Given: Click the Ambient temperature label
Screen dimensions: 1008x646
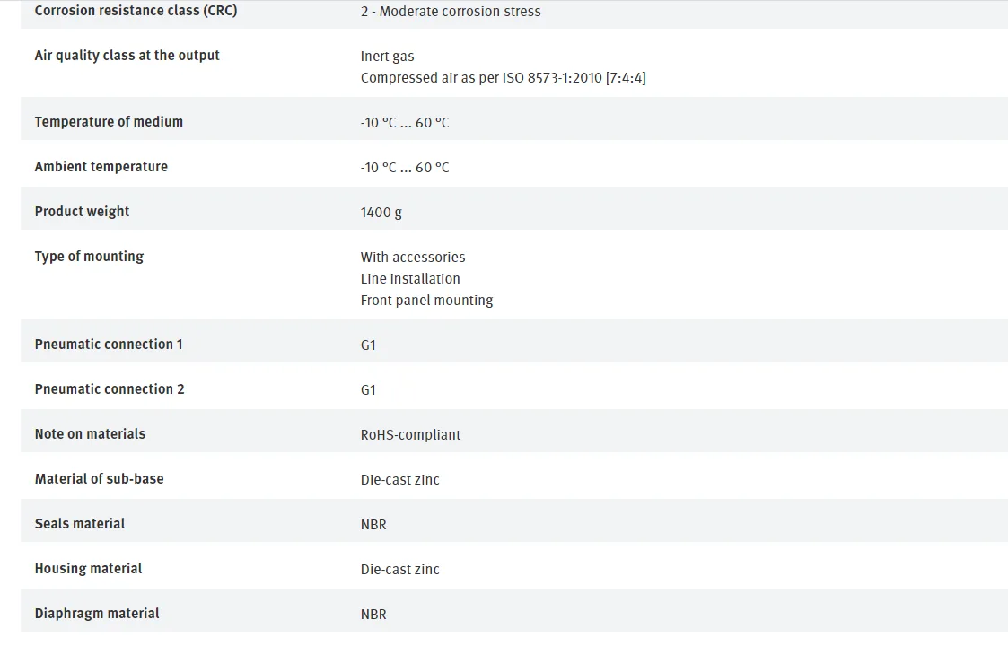Looking at the screenshot, I should pyautogui.click(x=101, y=167).
